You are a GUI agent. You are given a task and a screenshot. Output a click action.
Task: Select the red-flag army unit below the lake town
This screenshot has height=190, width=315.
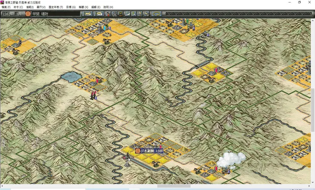94,96
